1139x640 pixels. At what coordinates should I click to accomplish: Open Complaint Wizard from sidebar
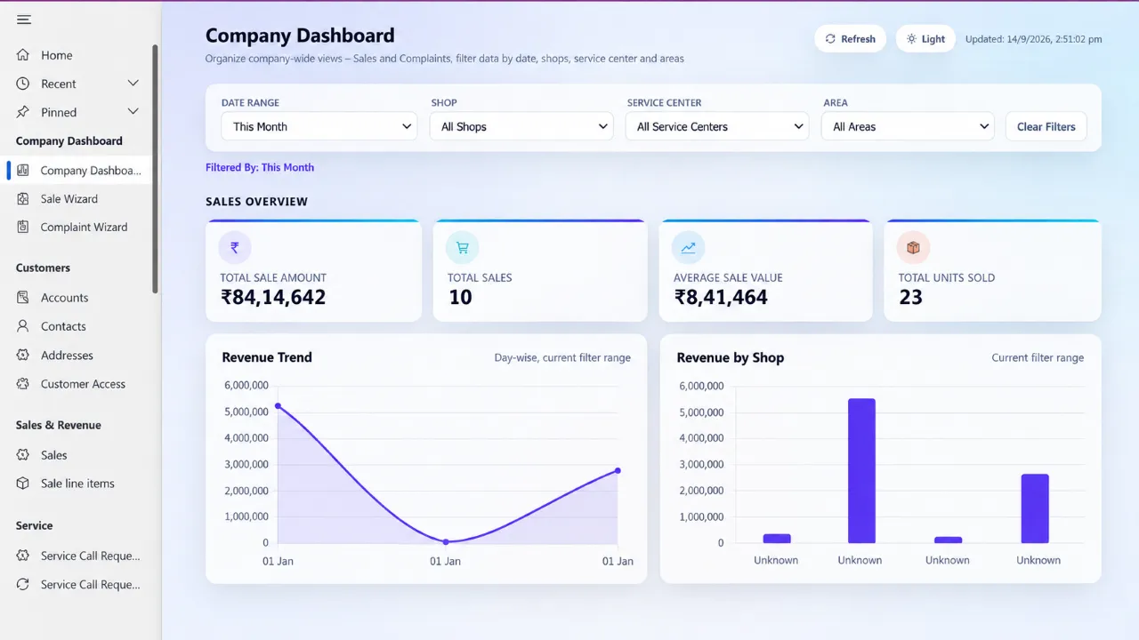(77, 227)
